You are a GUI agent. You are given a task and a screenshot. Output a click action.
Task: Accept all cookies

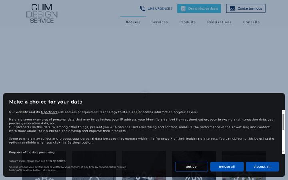pos(262,166)
